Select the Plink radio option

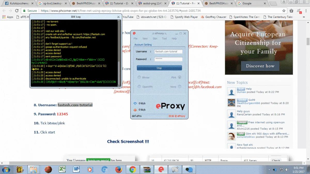tap(180, 77)
